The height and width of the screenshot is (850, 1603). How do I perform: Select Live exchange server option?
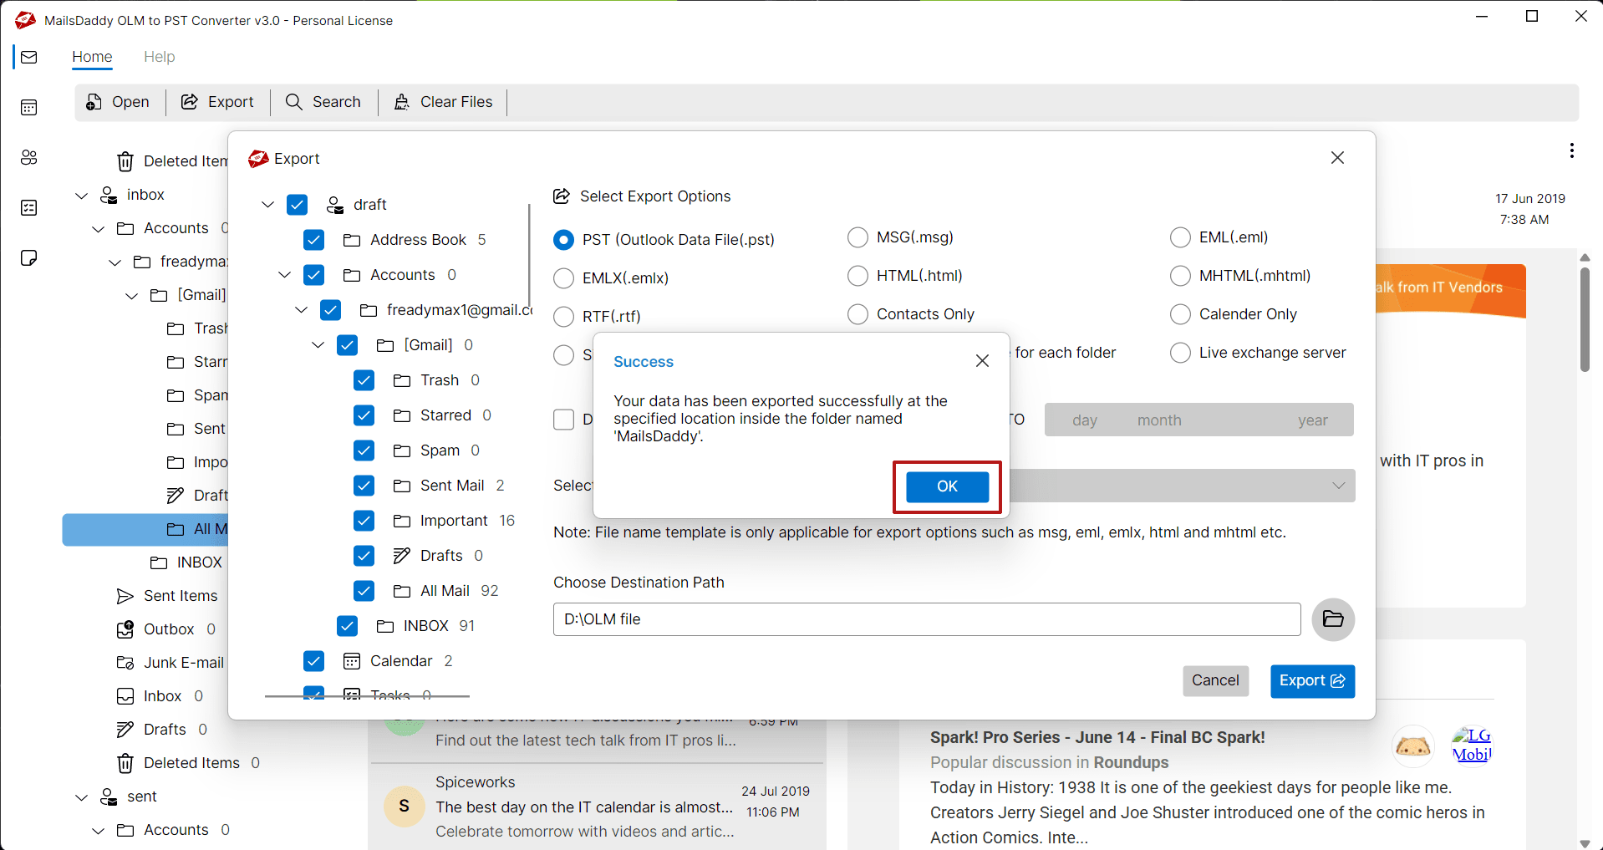(1180, 353)
